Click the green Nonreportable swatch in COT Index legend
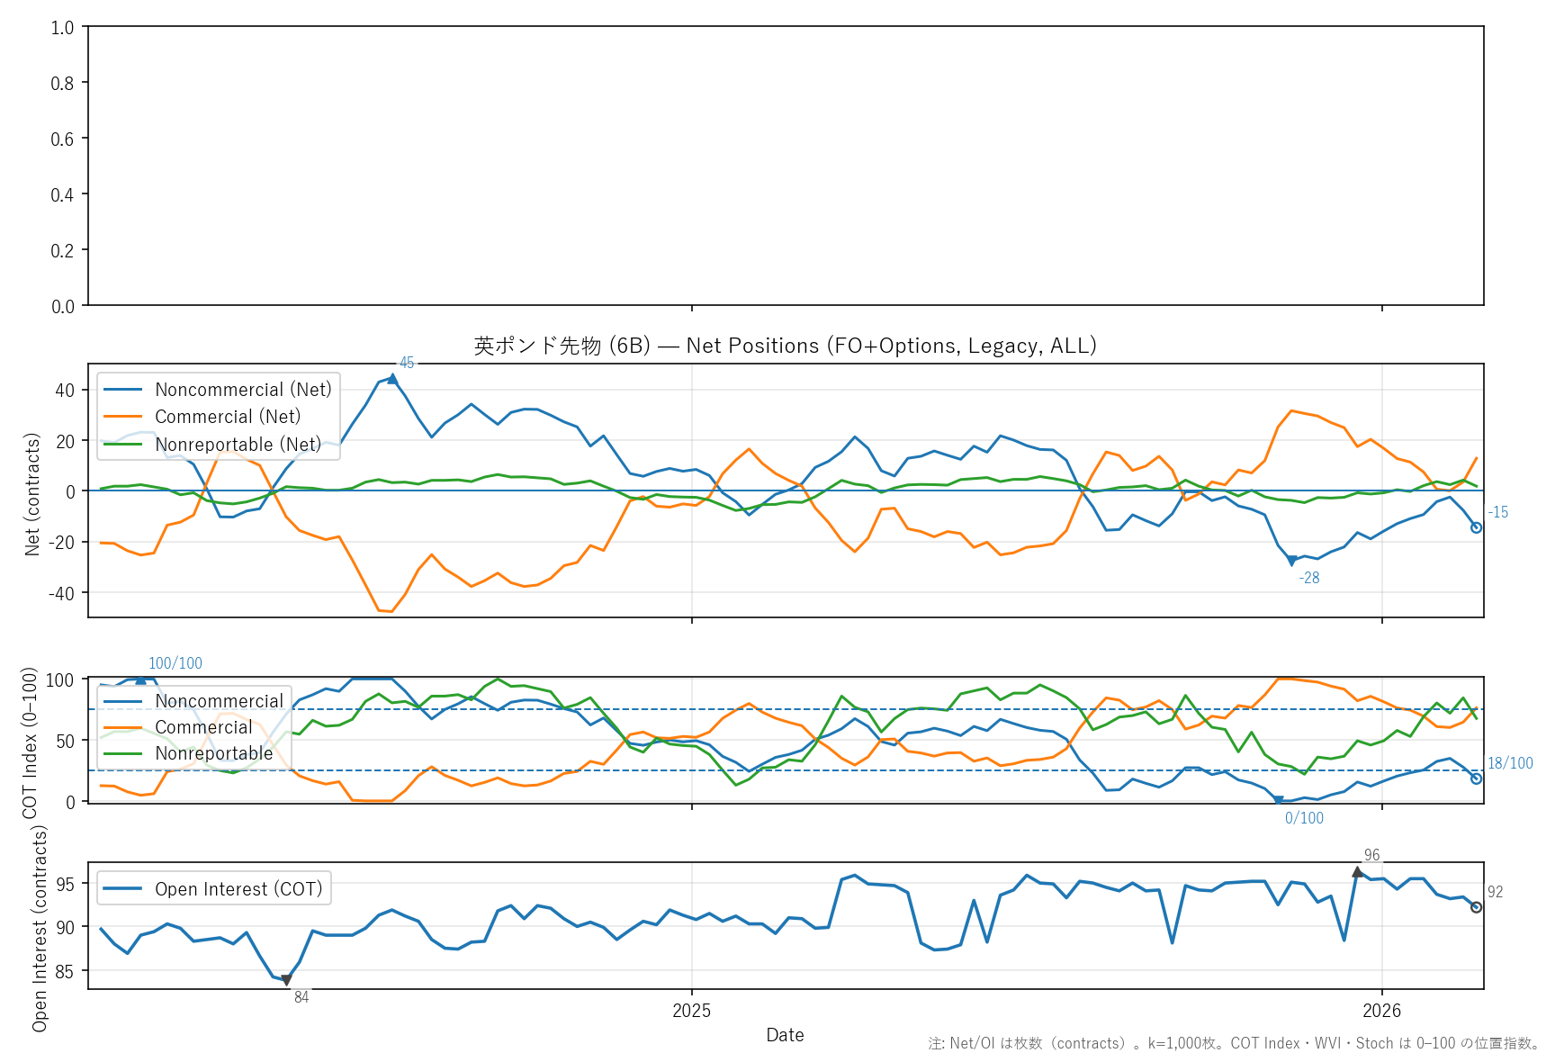 tap(123, 753)
